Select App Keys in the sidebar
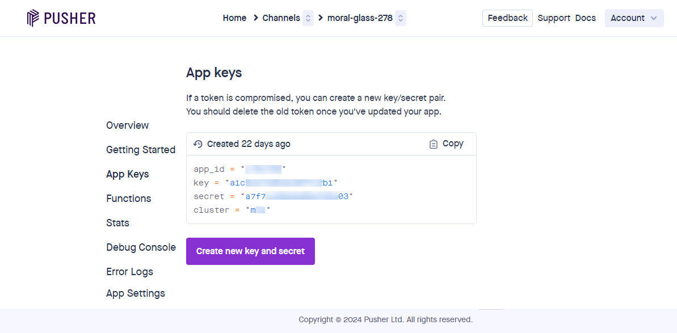Screen dimensions: 677x333 [127, 174]
